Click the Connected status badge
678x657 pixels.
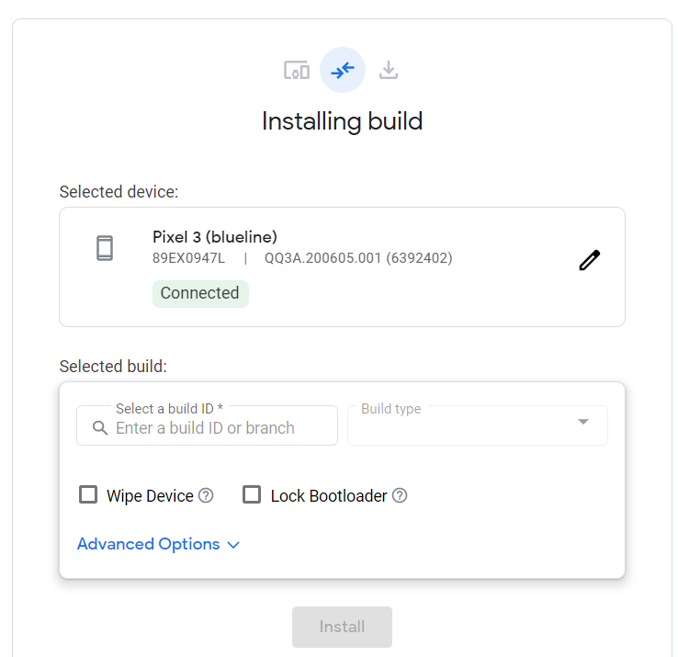click(x=200, y=294)
